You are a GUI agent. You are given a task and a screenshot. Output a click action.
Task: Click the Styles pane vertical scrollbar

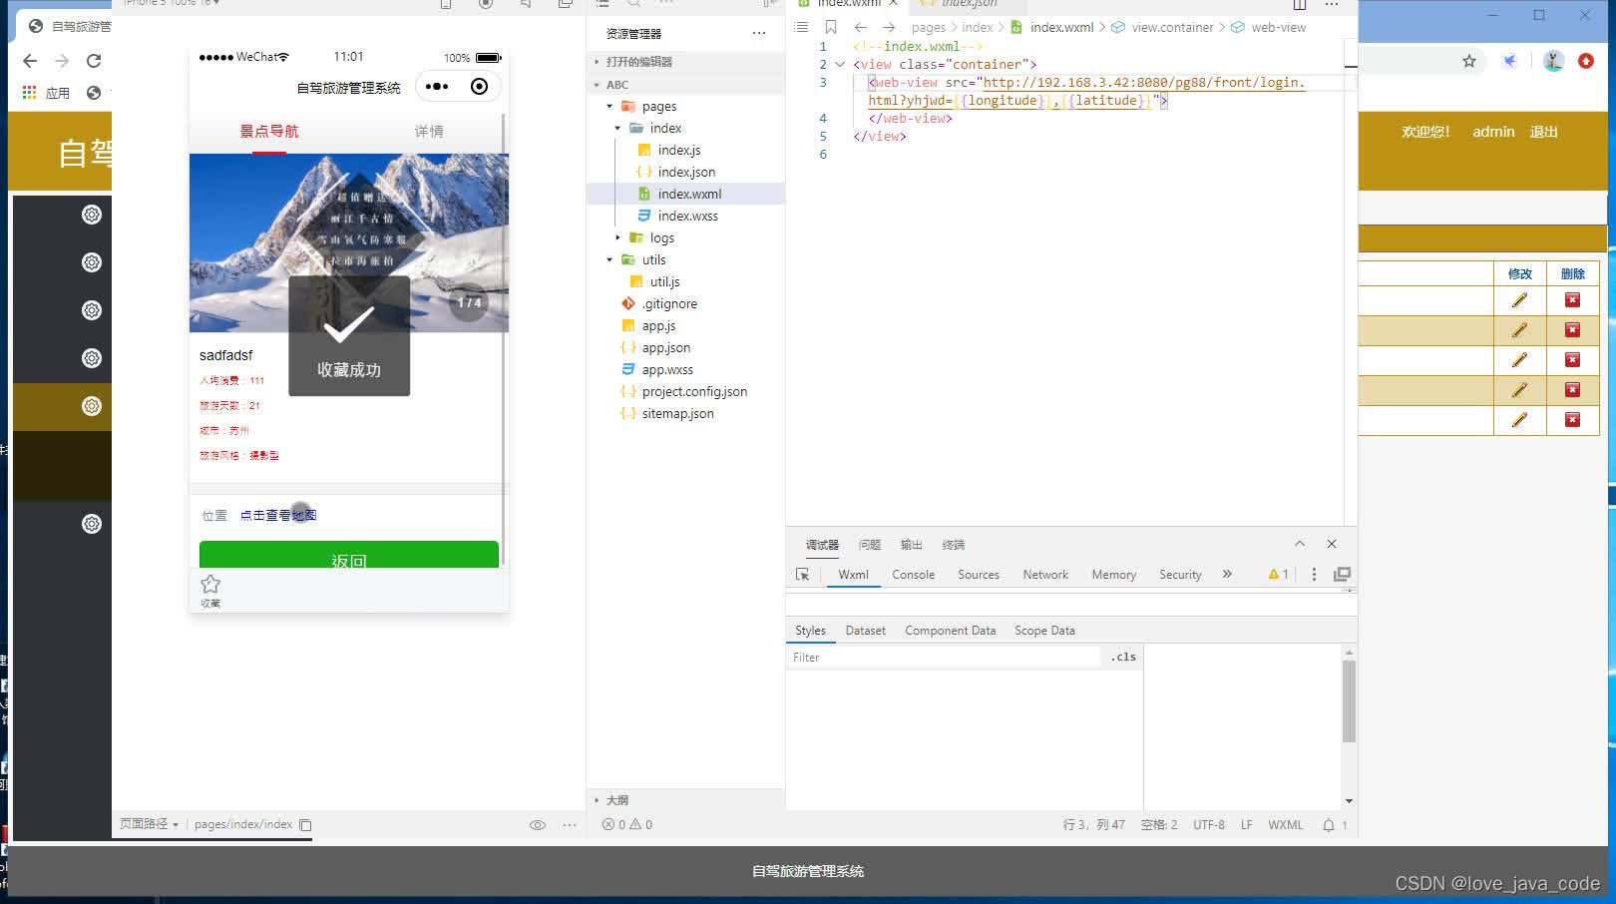[x=1349, y=701]
